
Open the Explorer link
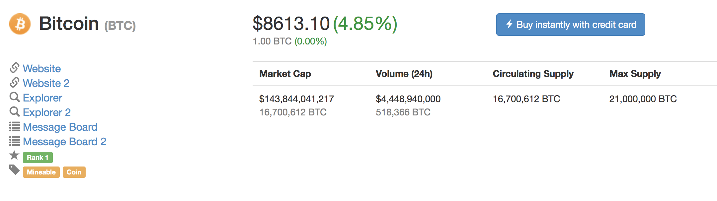(x=42, y=98)
